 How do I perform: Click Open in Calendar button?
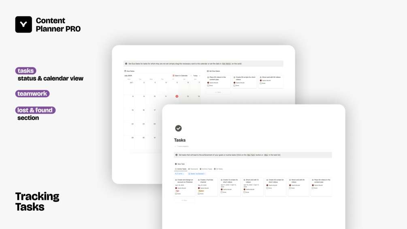[x=180, y=75]
